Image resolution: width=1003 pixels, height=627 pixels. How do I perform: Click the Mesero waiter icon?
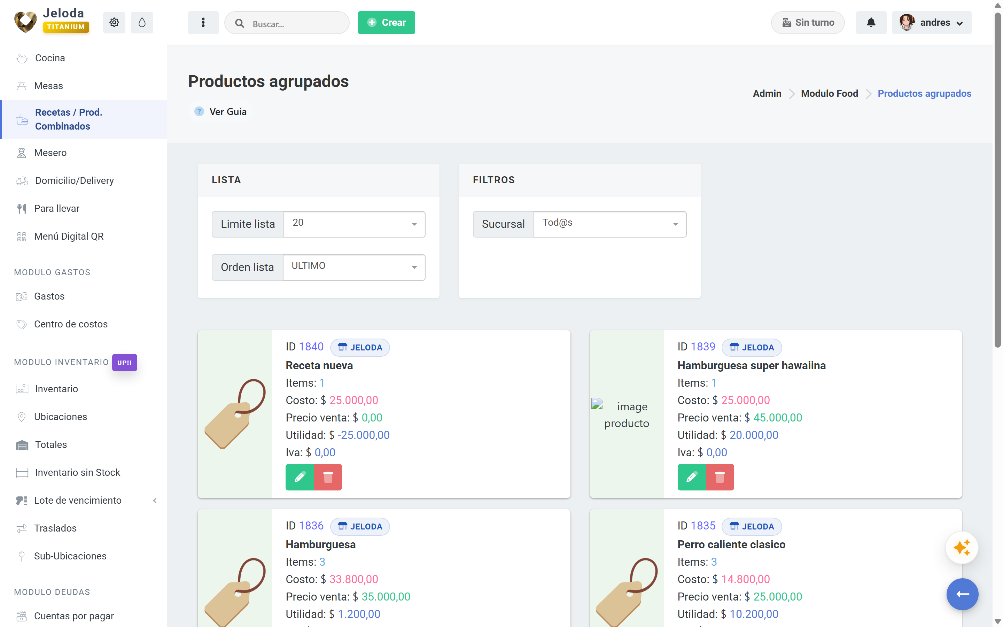click(22, 153)
